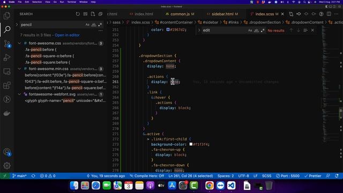Expand replace in editor find widget
This screenshot has height=193, width=343.
tap(199, 31)
